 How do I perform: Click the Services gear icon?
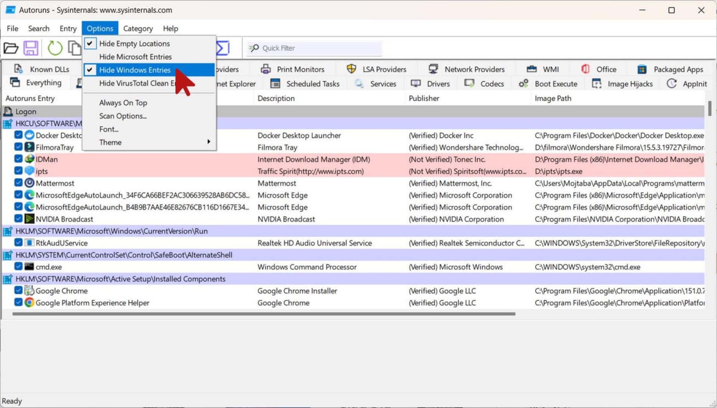click(359, 84)
